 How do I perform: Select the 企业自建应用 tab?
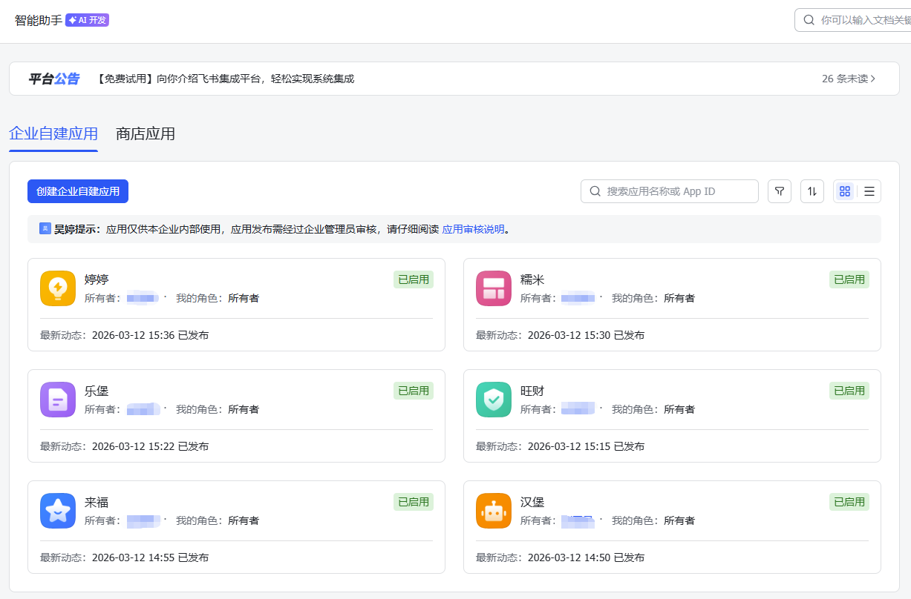53,134
